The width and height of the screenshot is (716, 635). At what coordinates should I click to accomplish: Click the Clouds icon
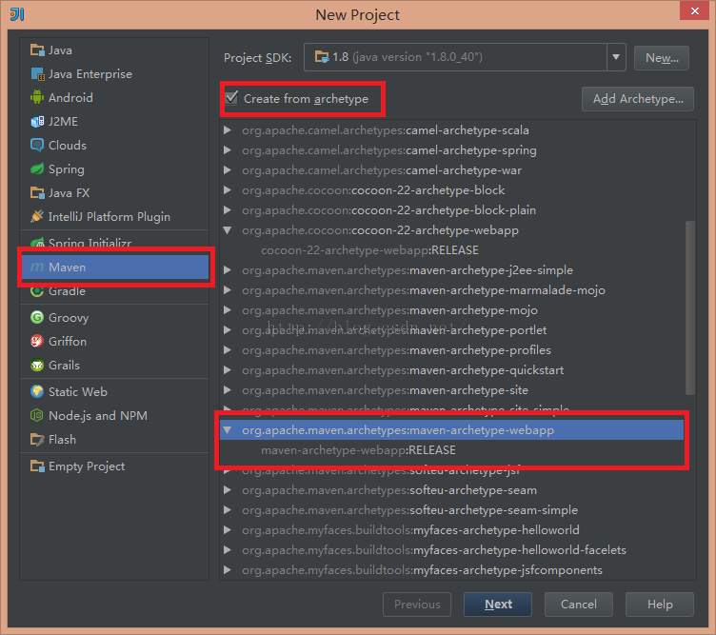pos(37,145)
